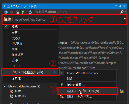Select the Repos¥Prism repository path
The width and height of the screenshot is (129, 104).
[77, 68]
